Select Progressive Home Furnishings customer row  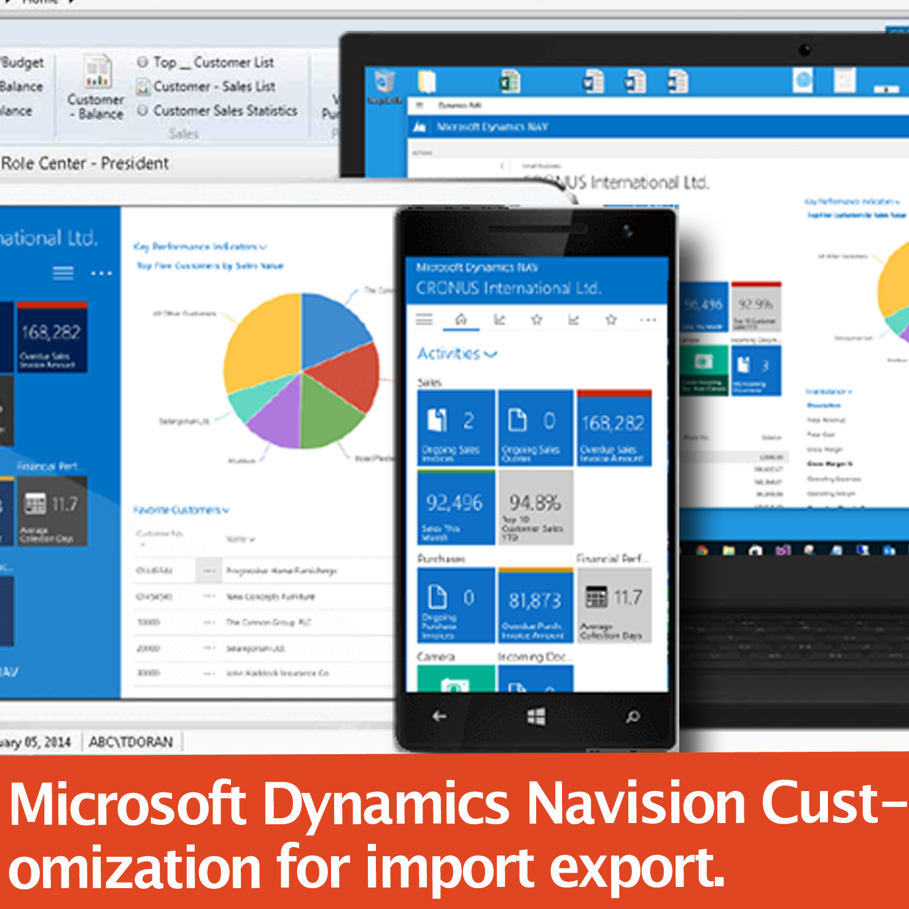tap(264, 571)
